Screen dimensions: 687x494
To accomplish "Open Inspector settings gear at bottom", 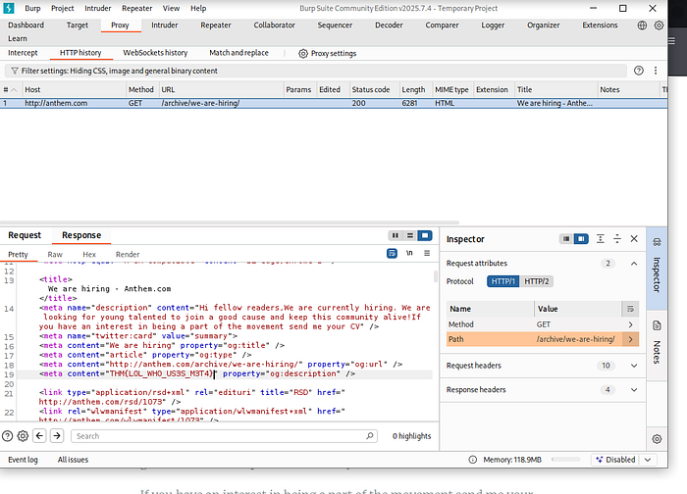I will [x=657, y=439].
